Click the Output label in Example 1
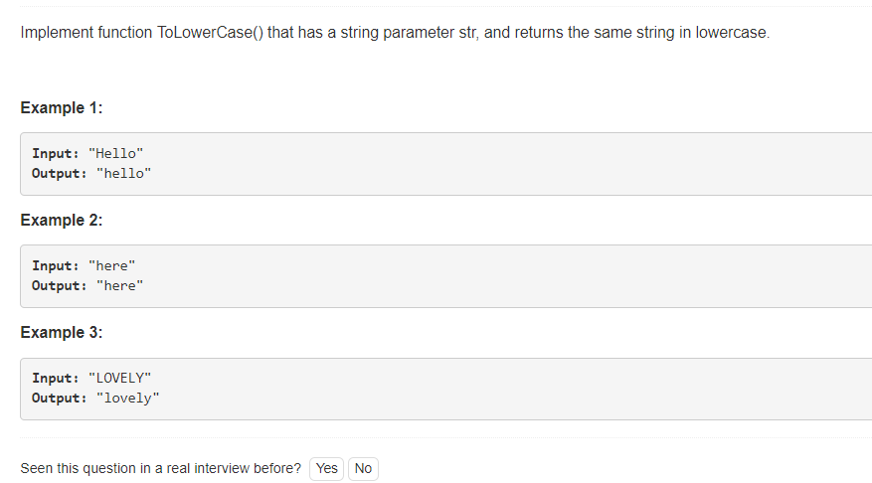872x483 pixels. (x=60, y=173)
